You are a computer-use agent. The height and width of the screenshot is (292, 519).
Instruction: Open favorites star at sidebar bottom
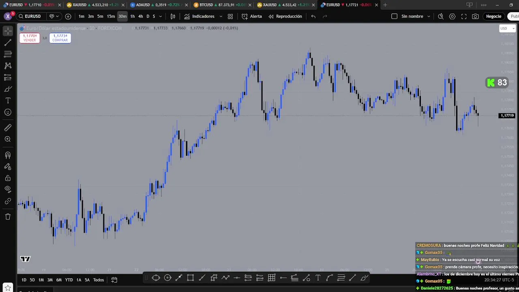point(8,288)
